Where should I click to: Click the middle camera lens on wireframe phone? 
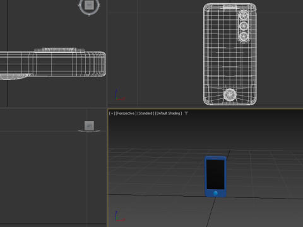pos(244,26)
